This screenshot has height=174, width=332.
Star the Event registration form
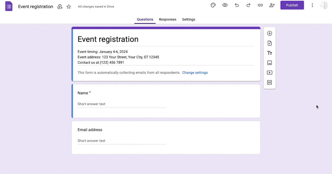click(69, 7)
